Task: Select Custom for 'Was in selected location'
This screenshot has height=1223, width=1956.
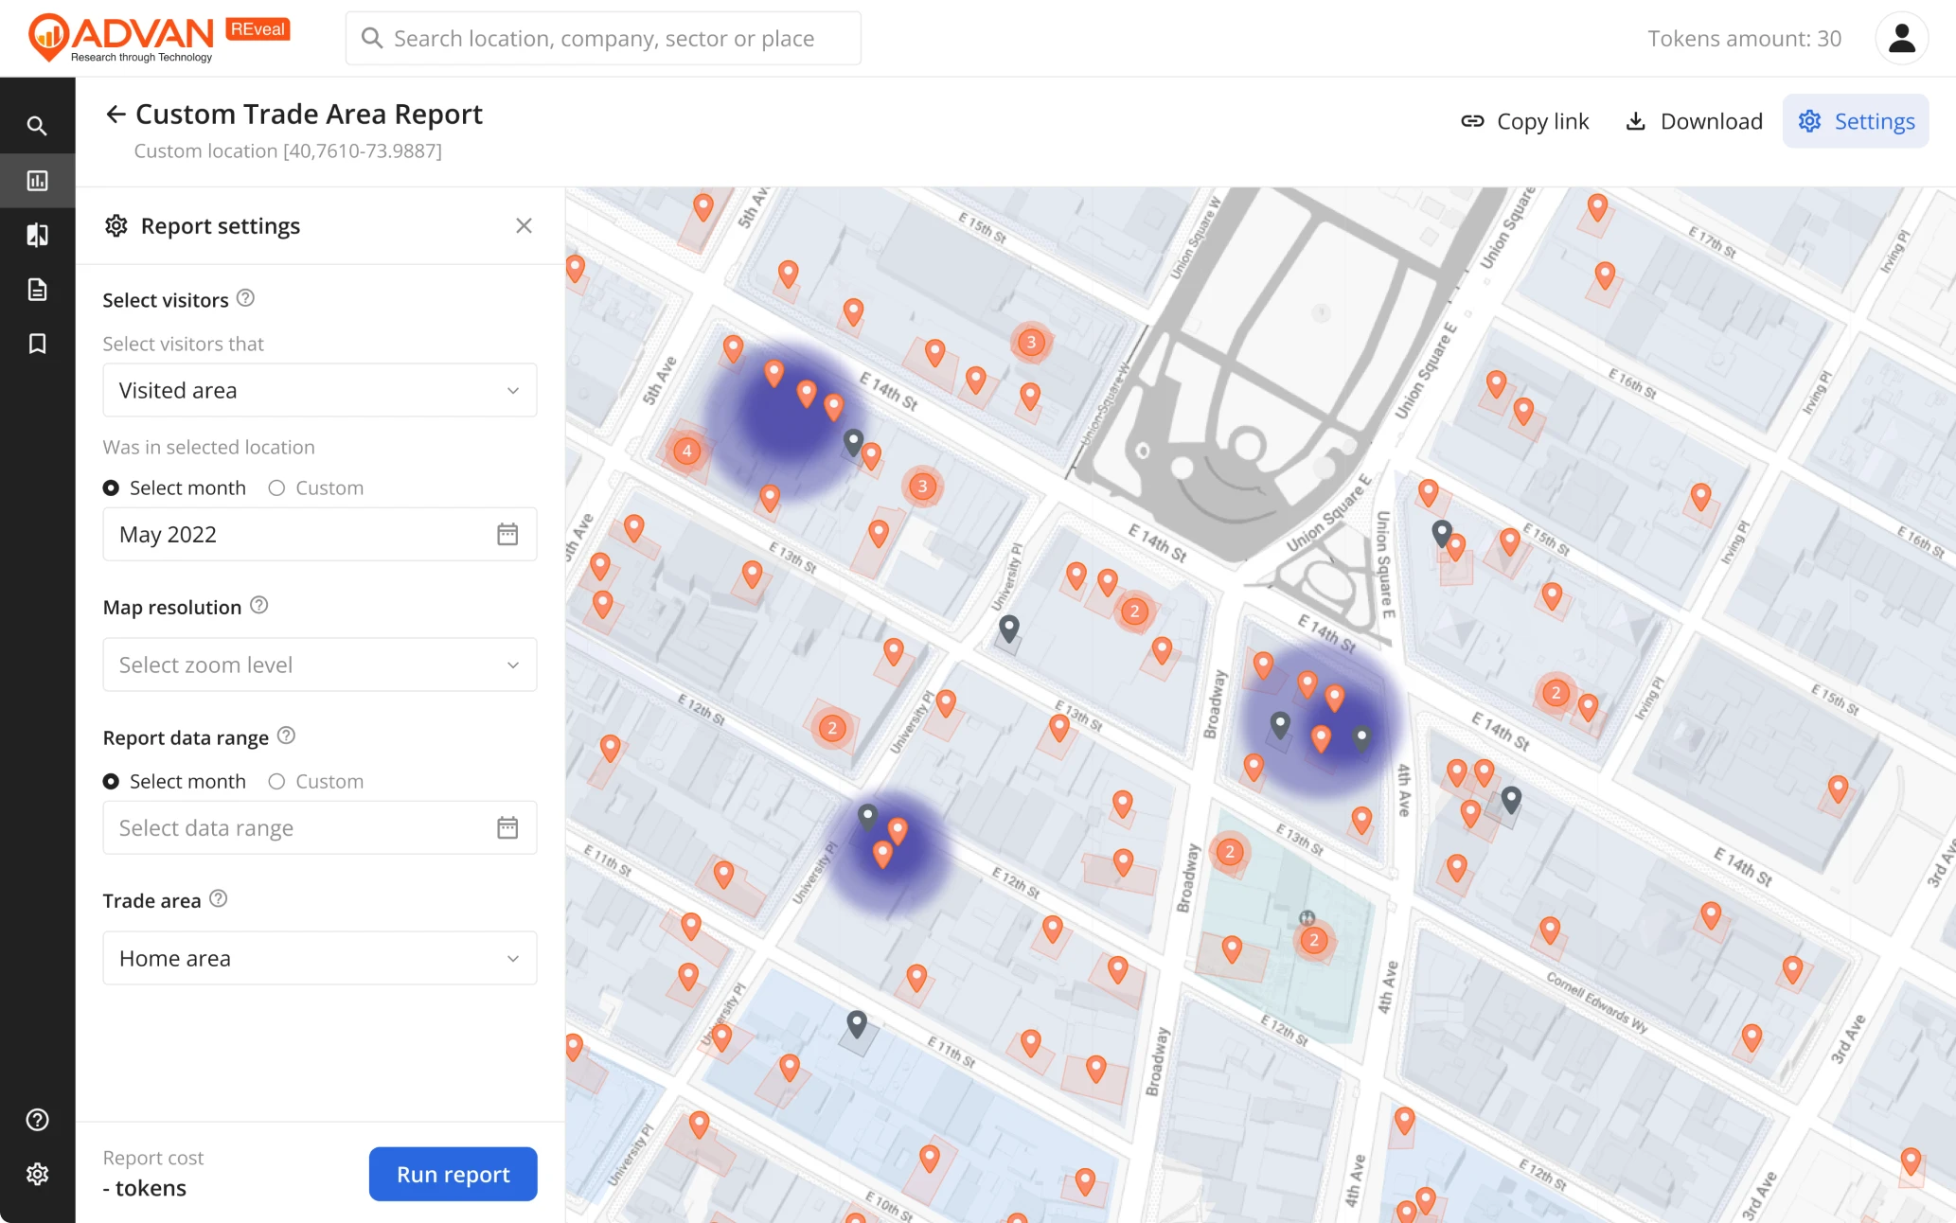Action: [276, 487]
